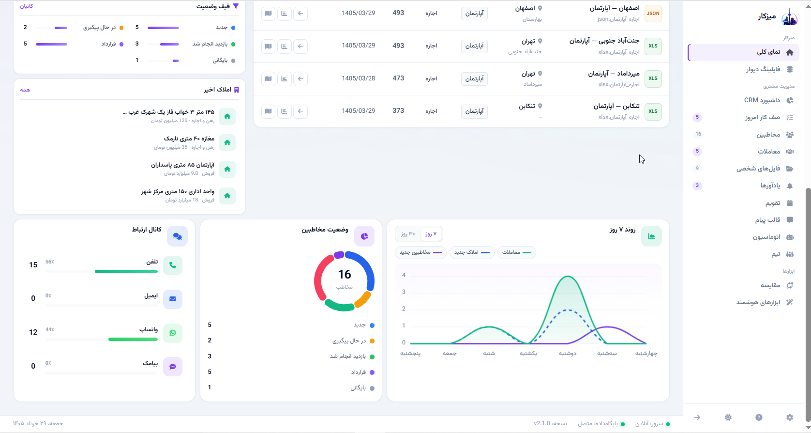Image resolution: width=811 pixels, height=433 pixels.
Task: Select the ۷ روز trend range
Action: pyautogui.click(x=431, y=234)
